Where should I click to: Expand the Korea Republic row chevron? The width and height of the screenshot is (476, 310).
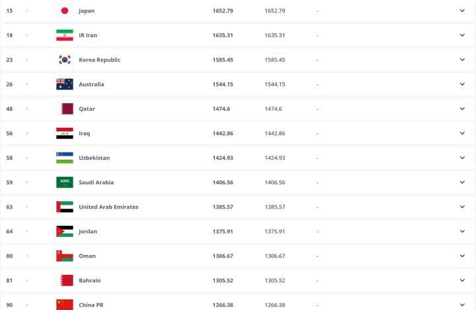462,60
